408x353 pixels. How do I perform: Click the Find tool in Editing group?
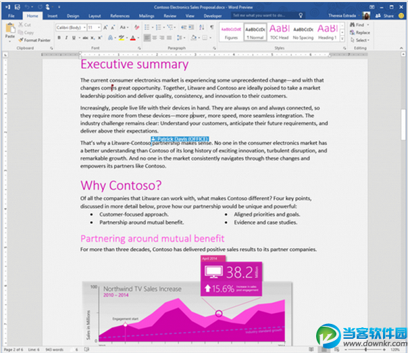pos(358,25)
